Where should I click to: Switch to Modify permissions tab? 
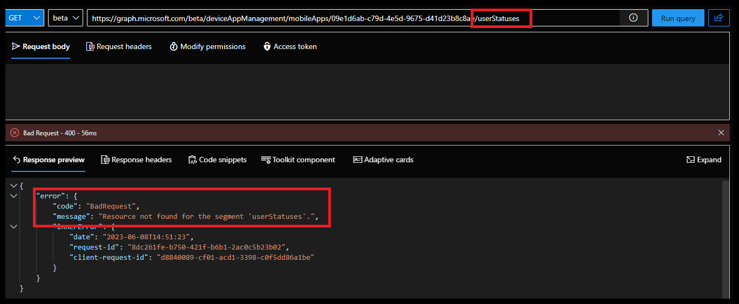(x=207, y=47)
